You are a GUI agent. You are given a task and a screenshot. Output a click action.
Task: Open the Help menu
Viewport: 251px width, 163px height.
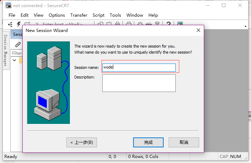pos(153,15)
